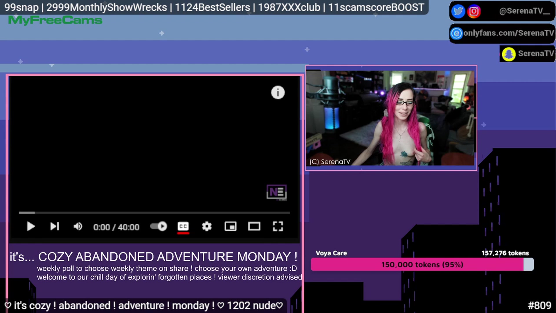Click the SerenaTV Snapchat name
This screenshot has width=556, height=313.
[x=536, y=54]
